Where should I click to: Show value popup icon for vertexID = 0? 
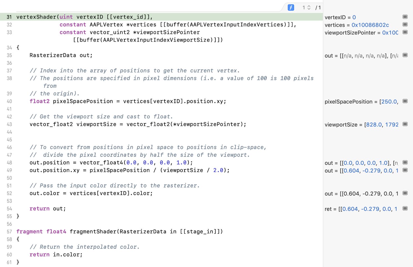[x=405, y=17]
